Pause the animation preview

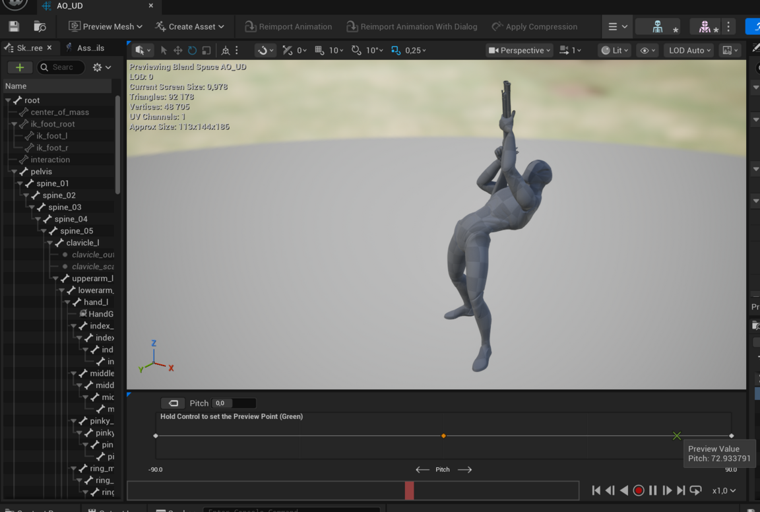tap(653, 491)
